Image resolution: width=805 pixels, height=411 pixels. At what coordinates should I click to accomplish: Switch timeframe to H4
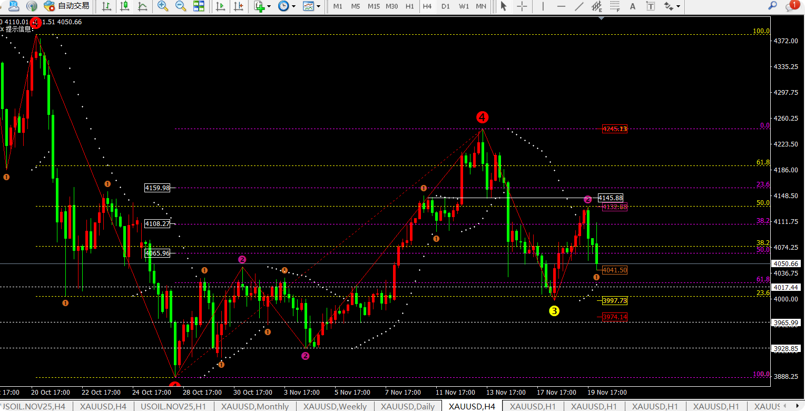(427, 6)
